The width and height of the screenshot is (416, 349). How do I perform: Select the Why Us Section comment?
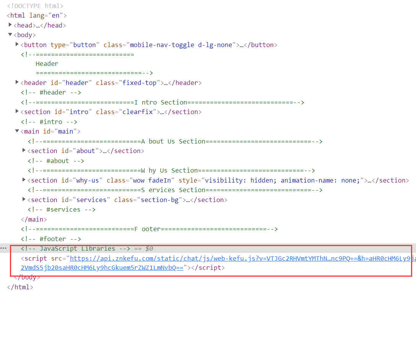171,171
